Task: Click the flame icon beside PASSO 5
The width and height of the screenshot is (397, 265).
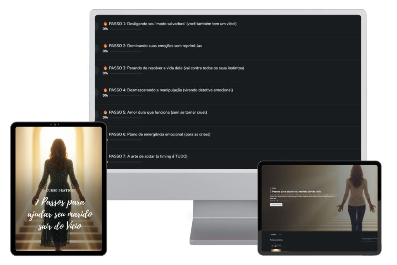Action: [105, 112]
